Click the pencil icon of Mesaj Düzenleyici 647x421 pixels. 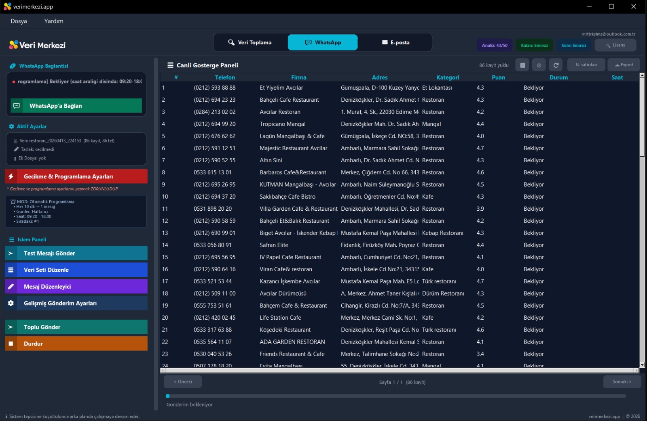[x=11, y=287]
